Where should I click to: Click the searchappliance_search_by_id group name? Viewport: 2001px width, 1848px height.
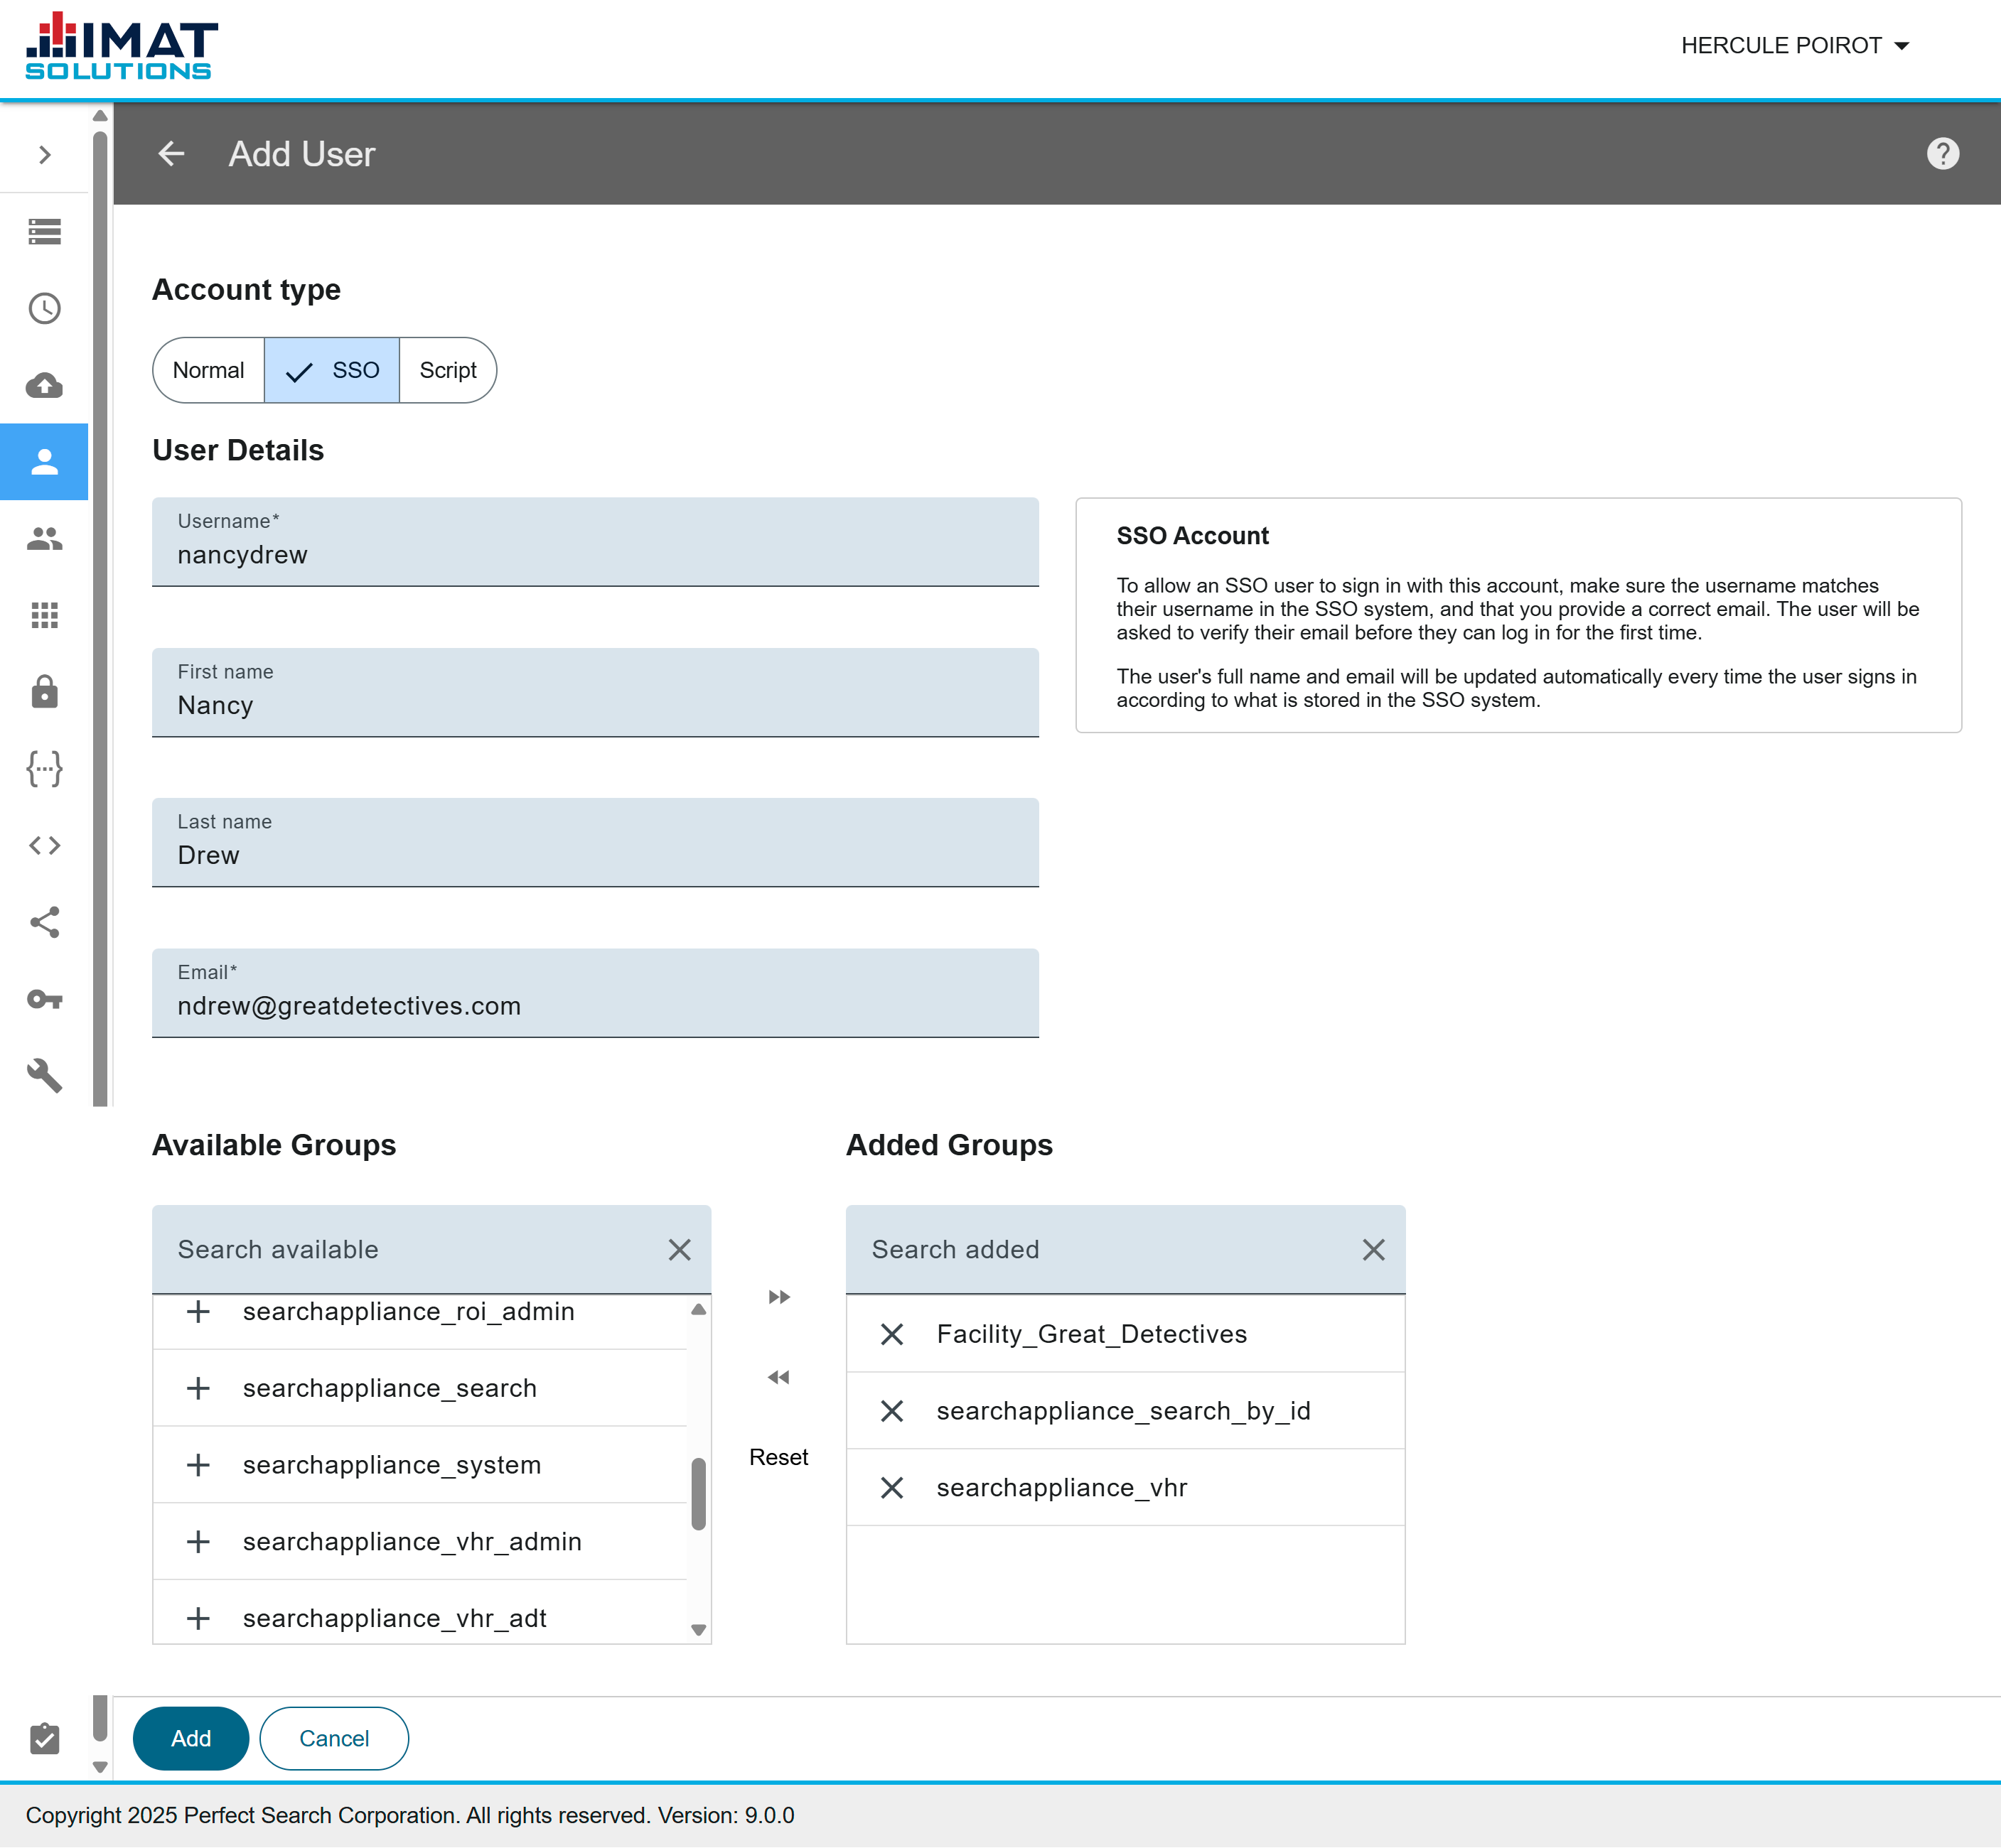pyautogui.click(x=1122, y=1411)
